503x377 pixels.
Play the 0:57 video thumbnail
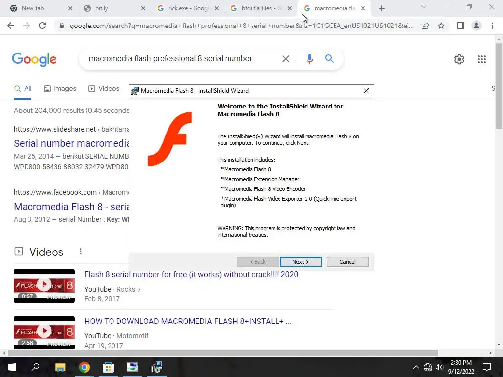click(44, 286)
